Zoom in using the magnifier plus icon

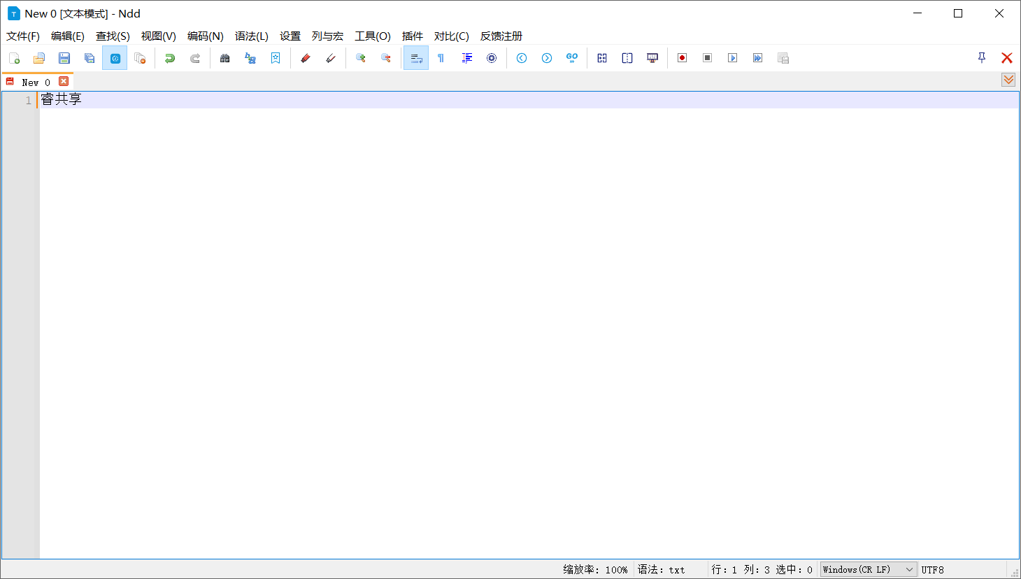[361, 58]
